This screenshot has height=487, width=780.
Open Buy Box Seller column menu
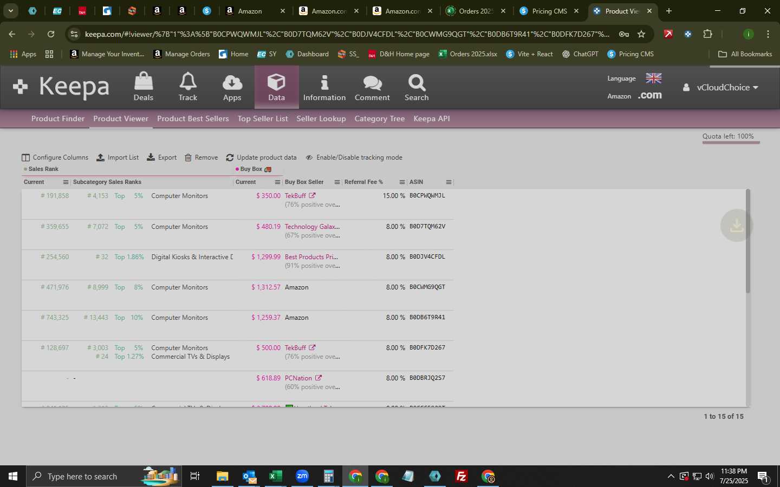tap(337, 182)
